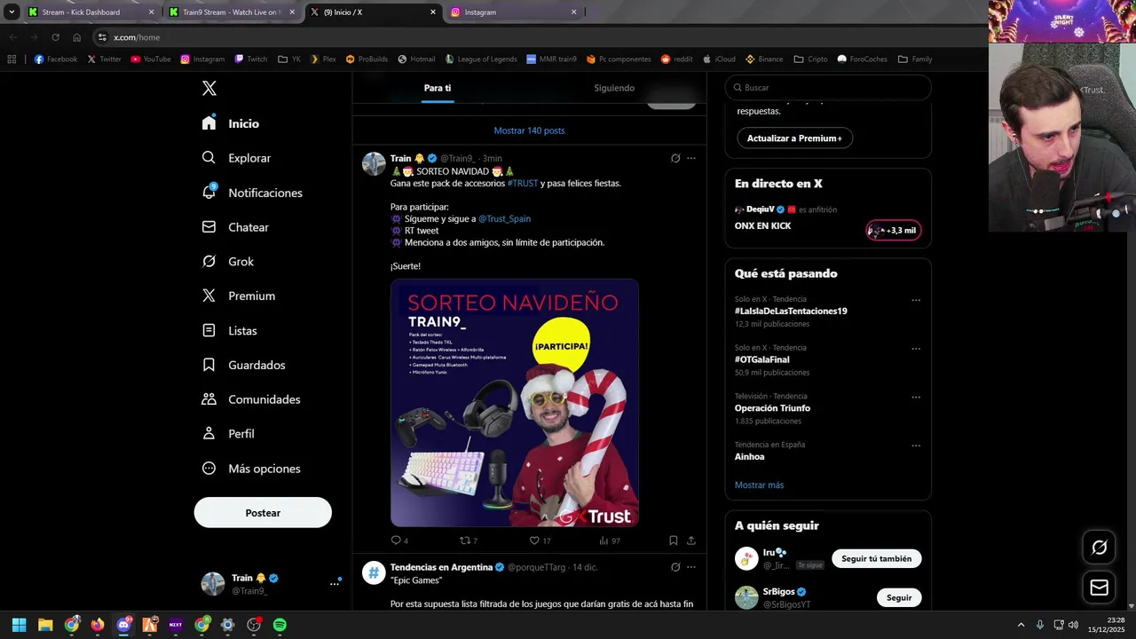1136x639 pixels.
Task: Open Listas in the sidebar
Action: point(230,330)
